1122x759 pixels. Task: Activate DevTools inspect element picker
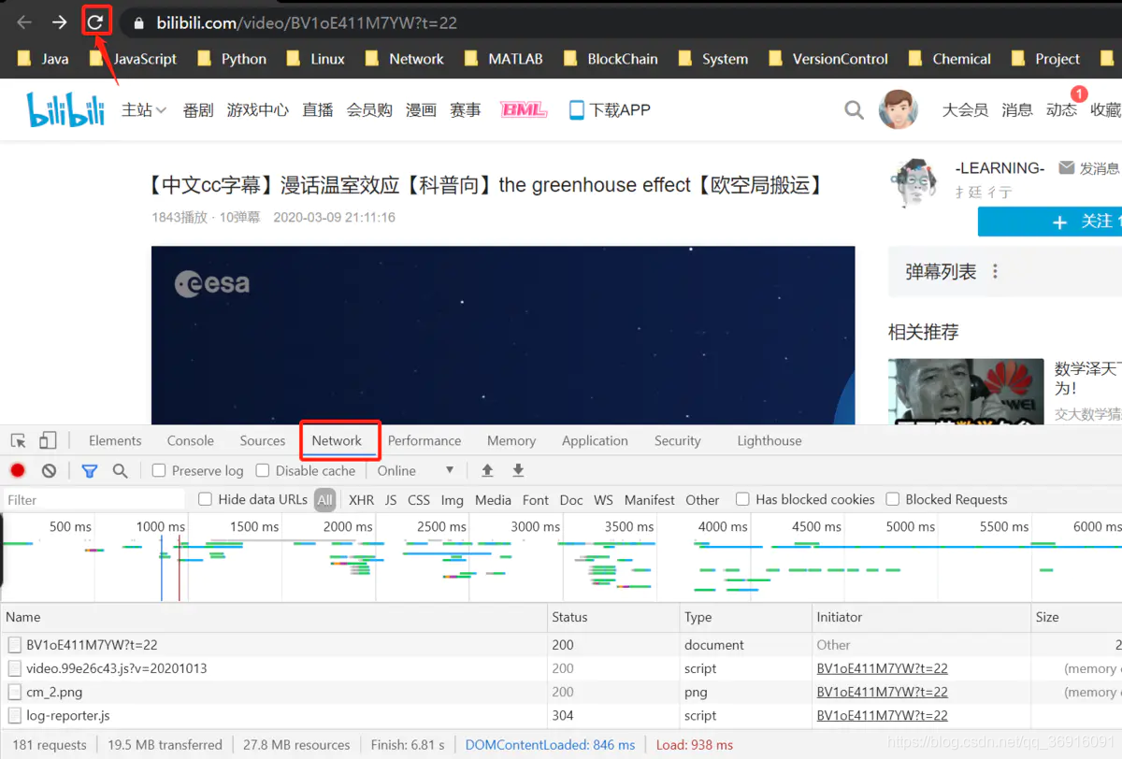[19, 441]
